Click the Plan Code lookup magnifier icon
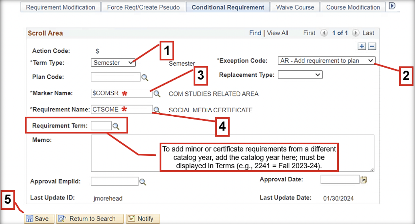 [x=145, y=77]
